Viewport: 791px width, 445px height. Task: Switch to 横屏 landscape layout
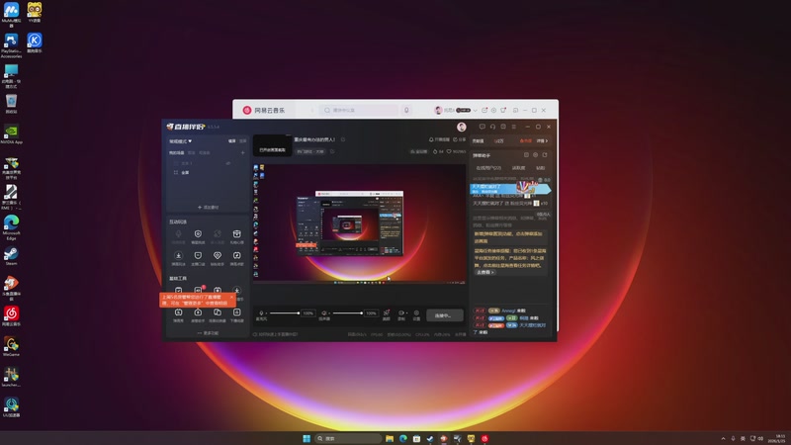(x=232, y=141)
